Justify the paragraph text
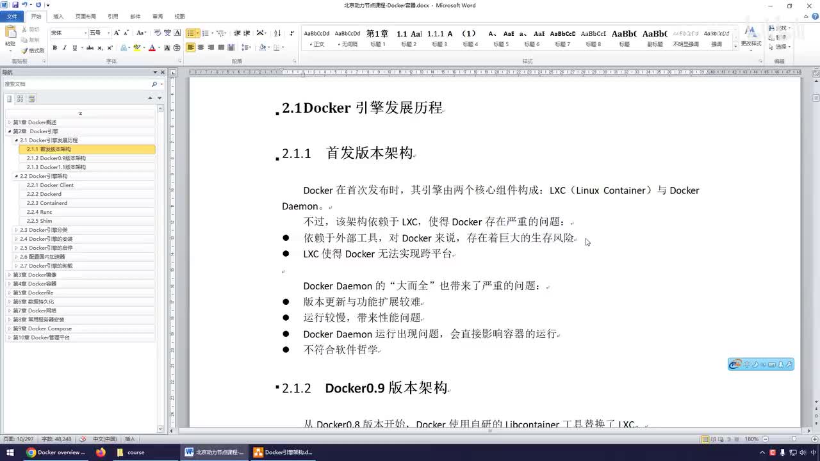820x461 pixels. click(x=221, y=47)
